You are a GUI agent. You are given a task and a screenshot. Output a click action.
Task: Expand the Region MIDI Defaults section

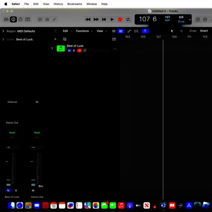3,31
